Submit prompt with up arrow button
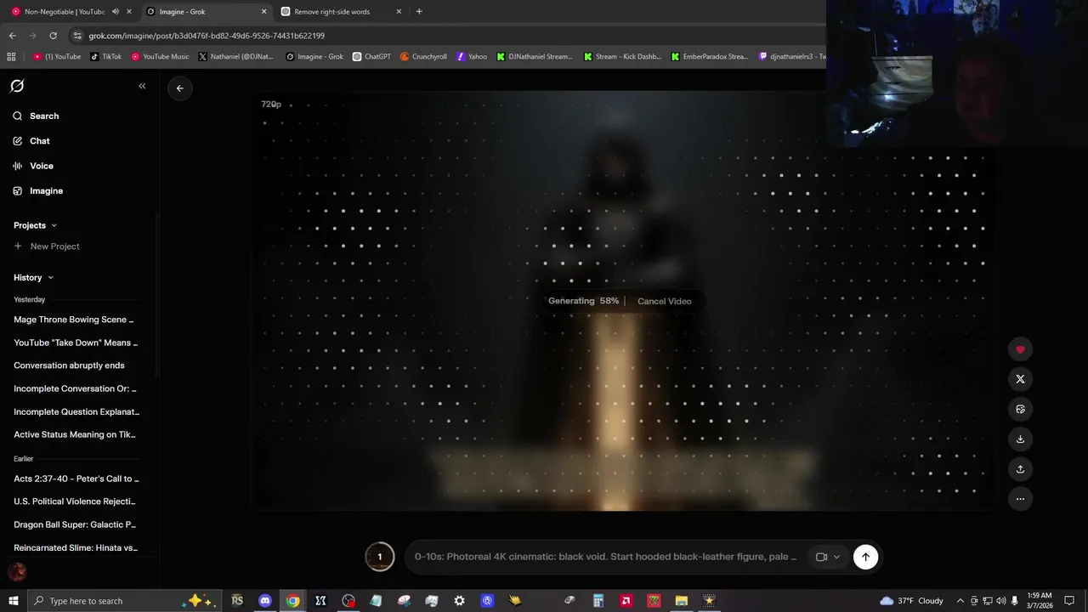The height and width of the screenshot is (612, 1088). tap(865, 557)
